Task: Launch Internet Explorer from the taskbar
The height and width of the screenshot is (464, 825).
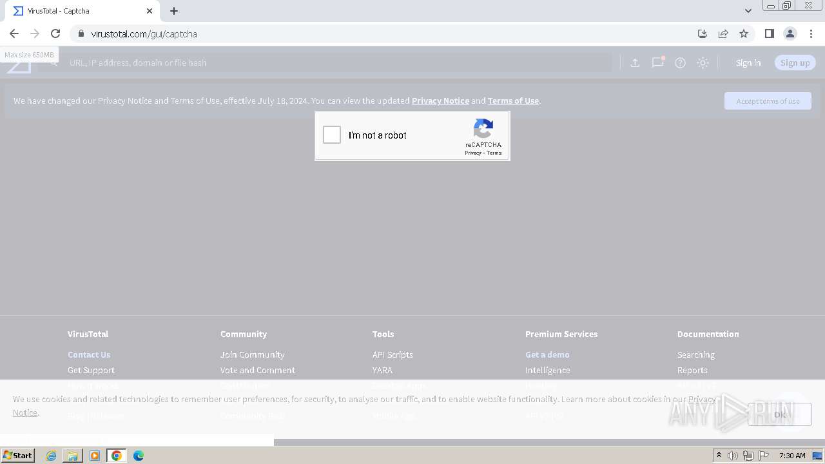Action: point(51,456)
